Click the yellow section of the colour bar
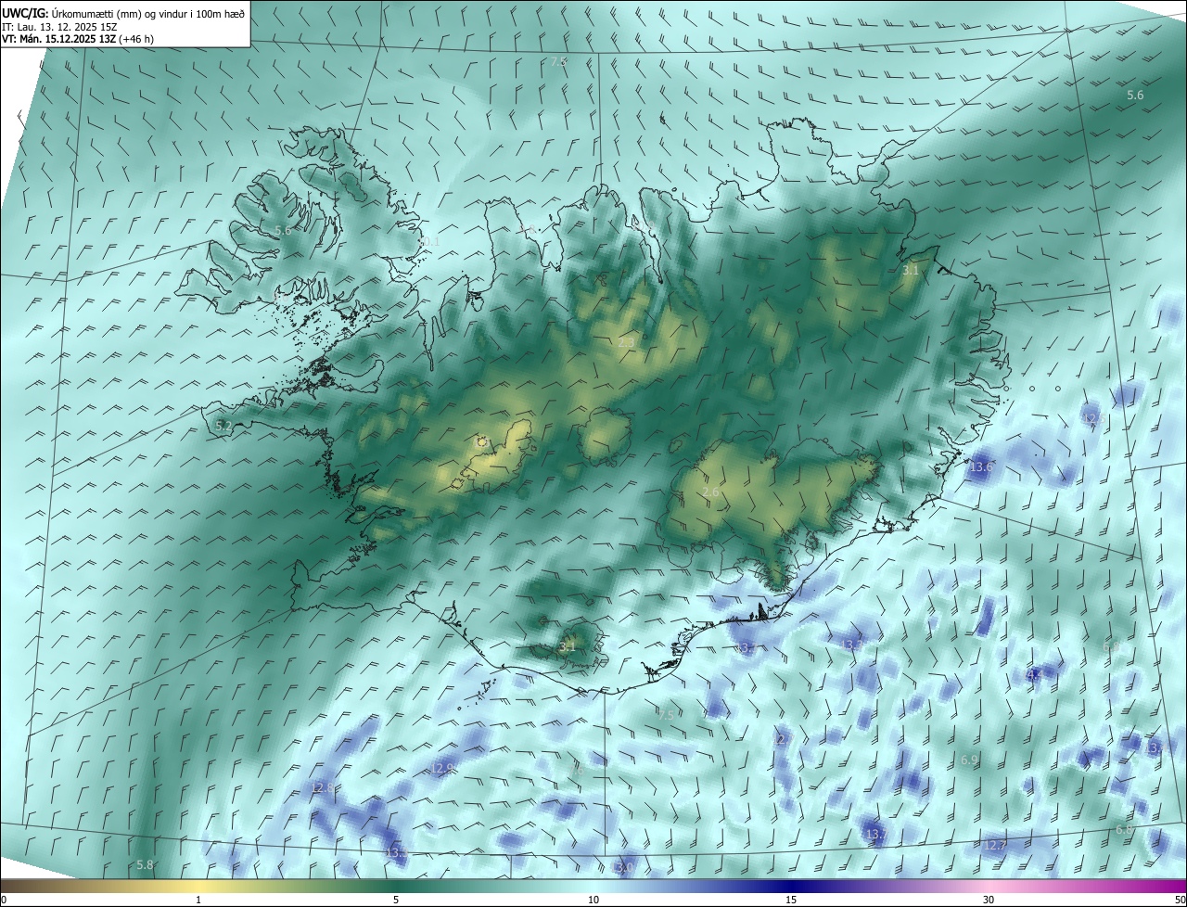Image resolution: width=1187 pixels, height=907 pixels. pyautogui.click(x=199, y=886)
